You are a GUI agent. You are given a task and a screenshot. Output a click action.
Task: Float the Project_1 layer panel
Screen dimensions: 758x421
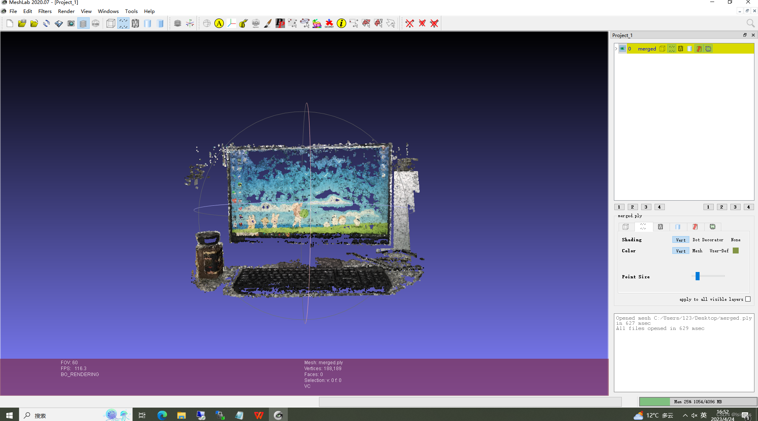click(x=745, y=35)
